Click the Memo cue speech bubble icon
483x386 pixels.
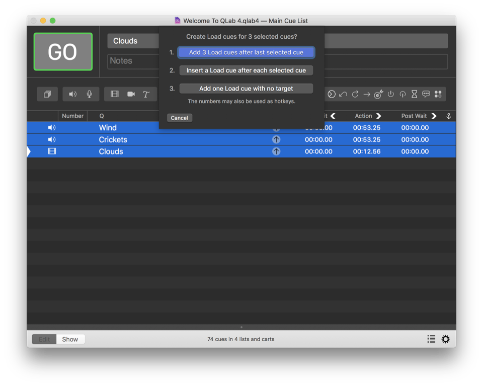tap(426, 94)
